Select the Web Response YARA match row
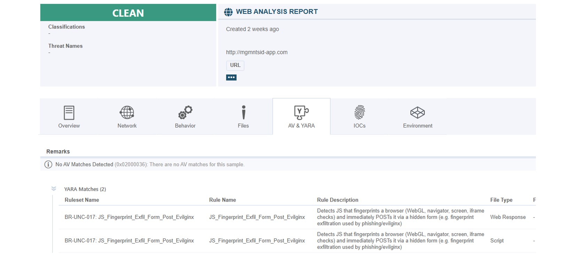 click(x=508, y=217)
